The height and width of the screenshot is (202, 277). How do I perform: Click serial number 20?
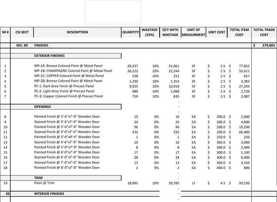(x=7, y=194)
